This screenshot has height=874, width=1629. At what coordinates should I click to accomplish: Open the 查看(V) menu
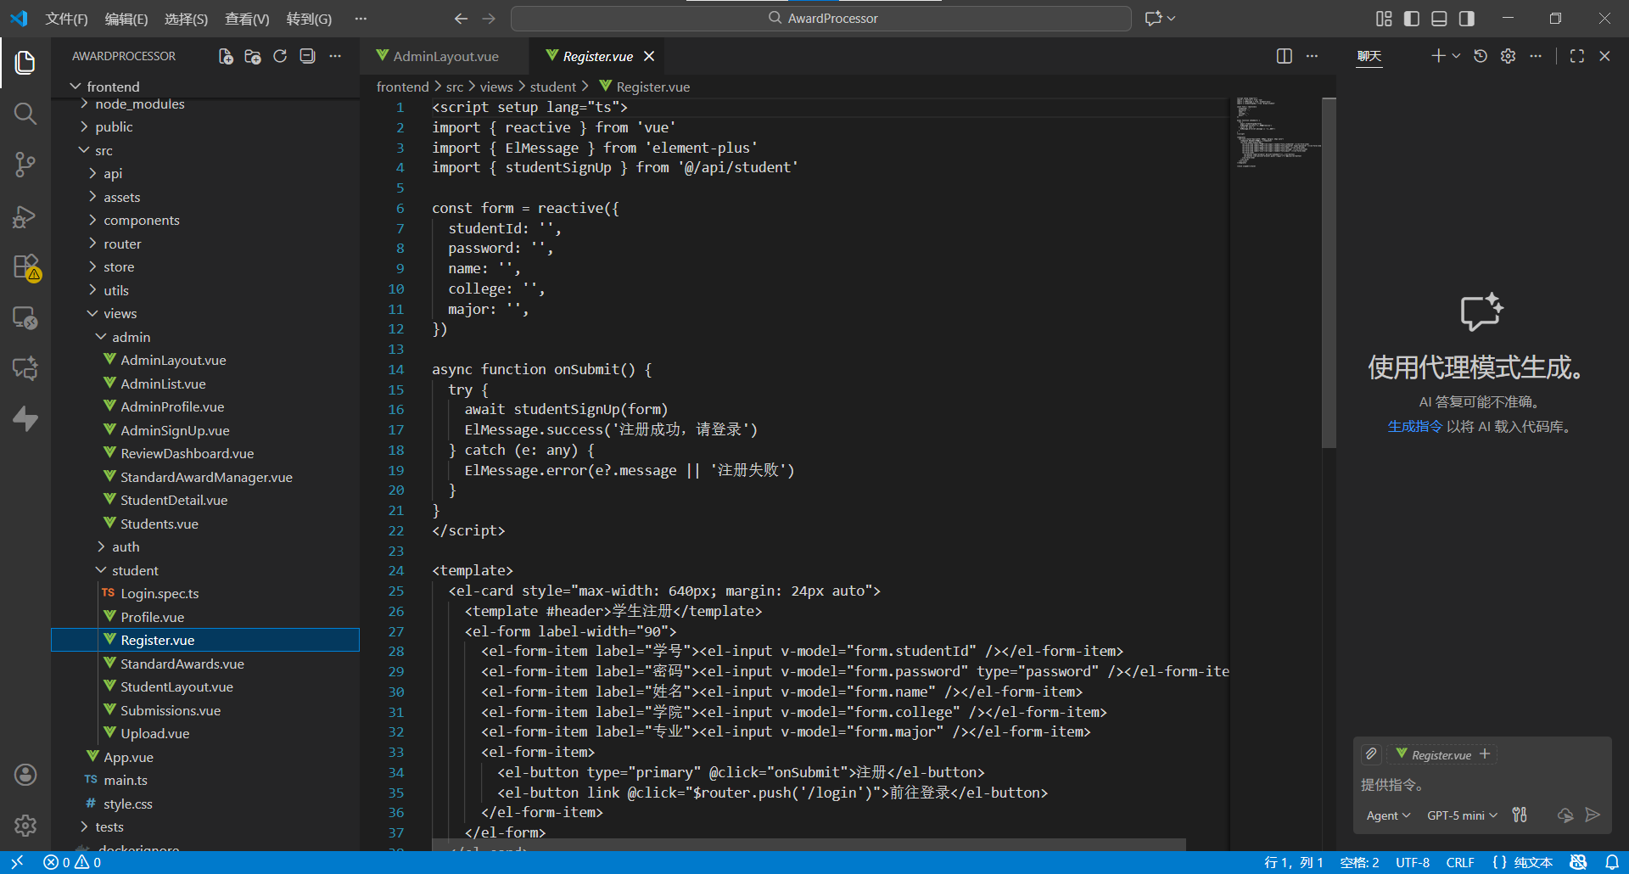coord(247,19)
